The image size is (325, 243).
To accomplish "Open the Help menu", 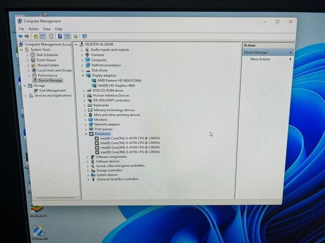I will click(59, 29).
